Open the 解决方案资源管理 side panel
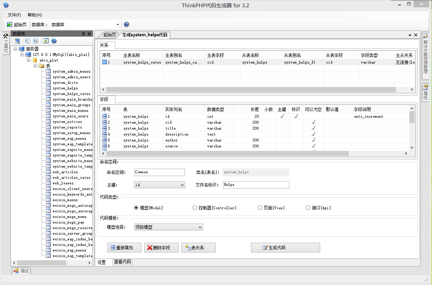 425,54
